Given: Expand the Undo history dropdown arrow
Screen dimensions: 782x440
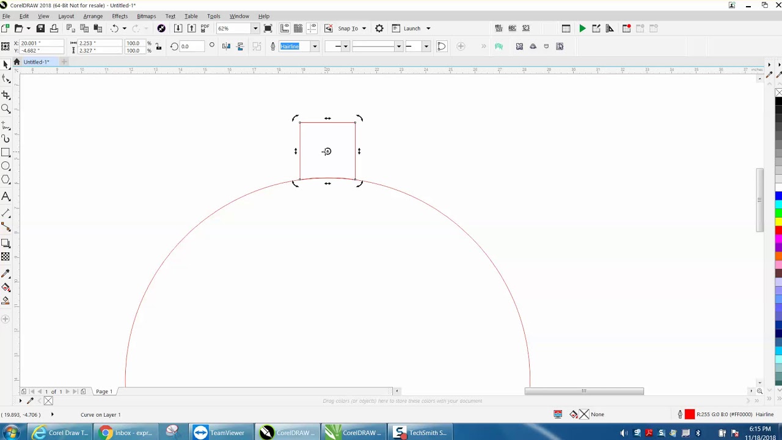Looking at the screenshot, I should [x=124, y=29].
